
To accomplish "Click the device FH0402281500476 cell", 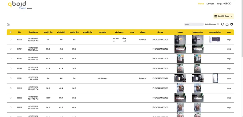I will 160,78.
